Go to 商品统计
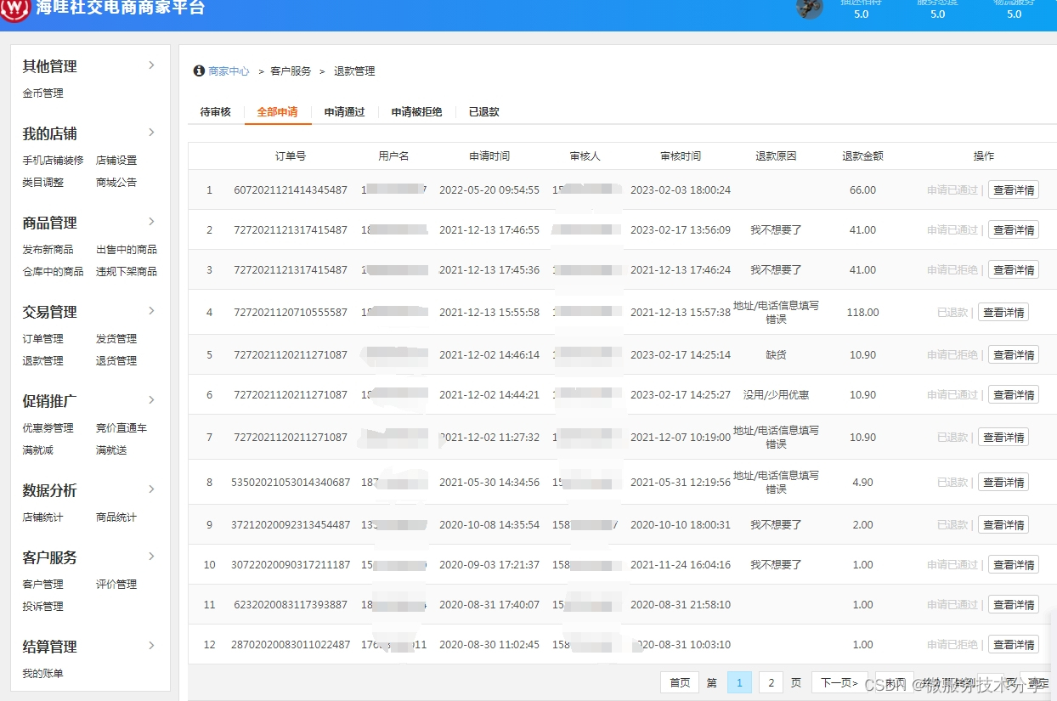The width and height of the screenshot is (1057, 701). point(116,517)
